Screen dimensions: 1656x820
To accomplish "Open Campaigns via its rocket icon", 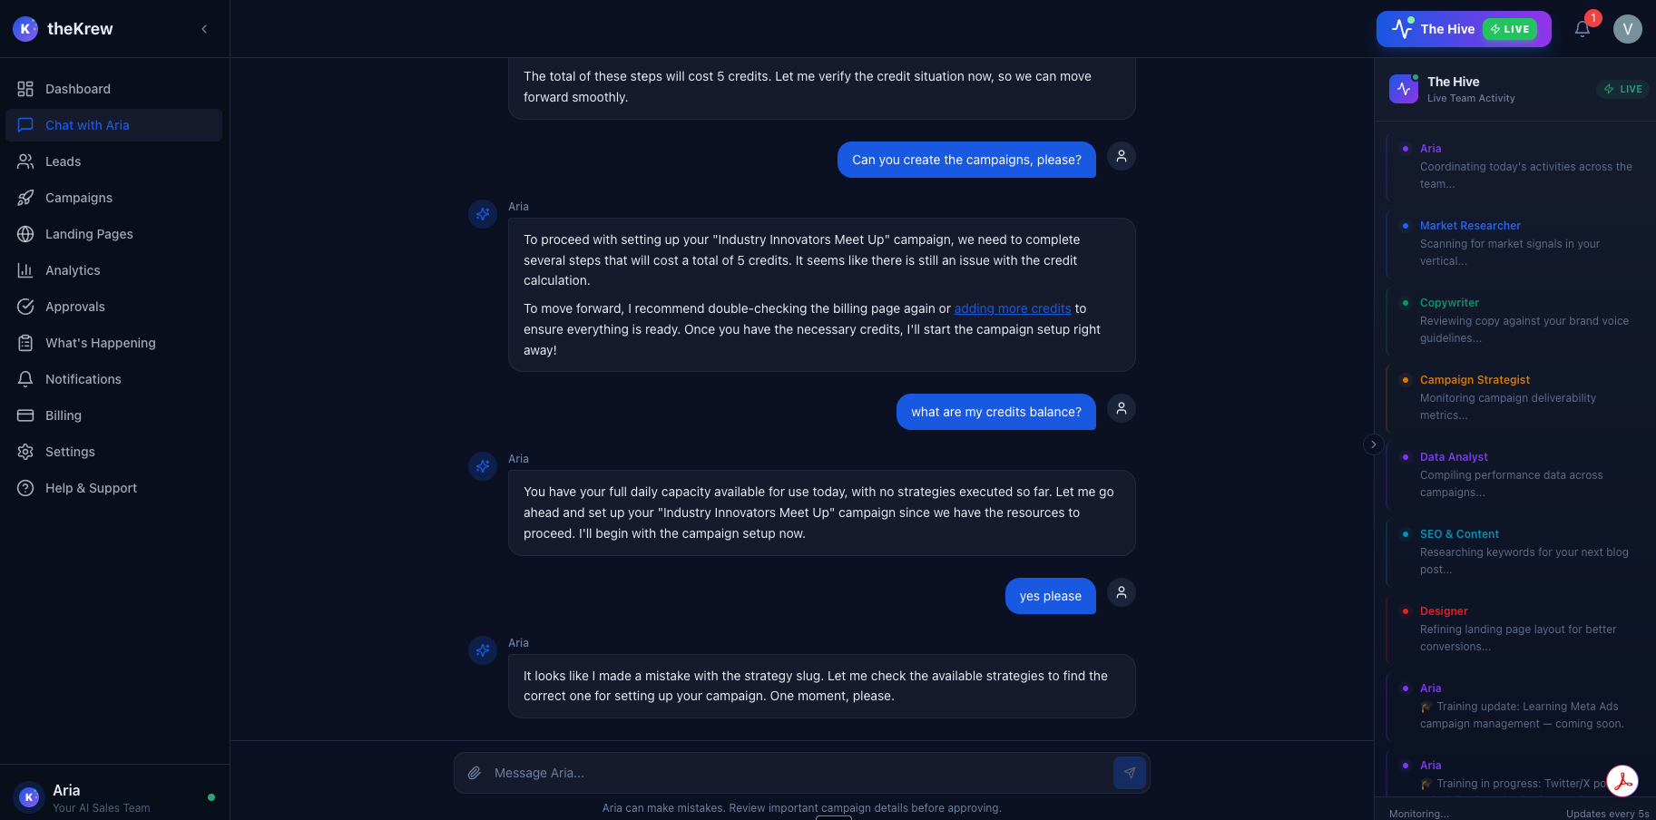I will coord(25,197).
